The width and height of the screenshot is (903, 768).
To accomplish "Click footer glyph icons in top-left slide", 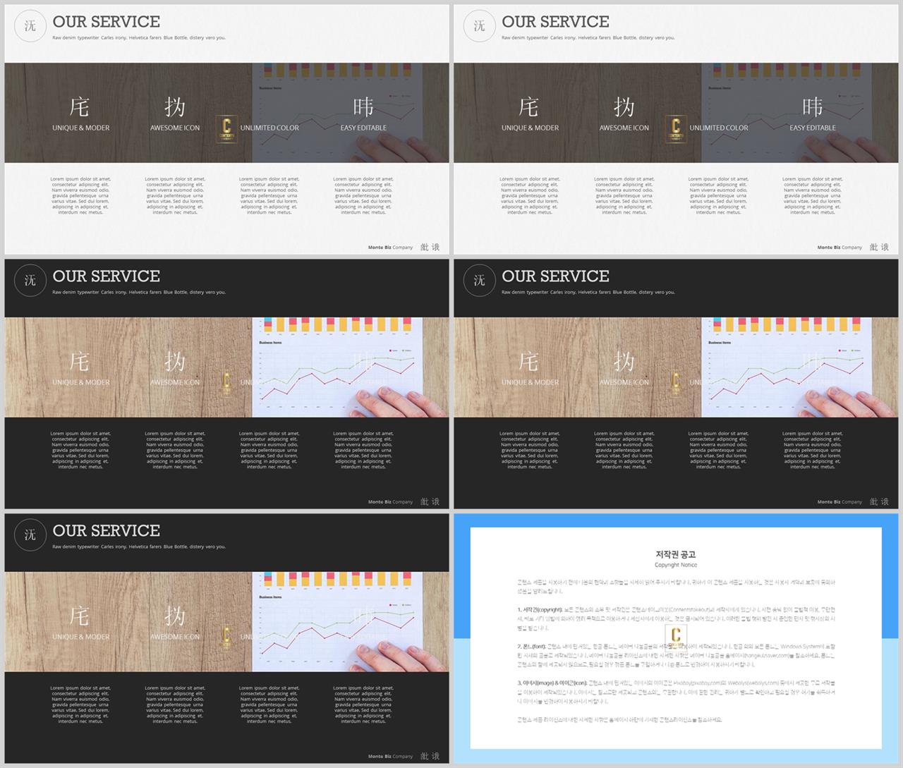I will tap(430, 248).
